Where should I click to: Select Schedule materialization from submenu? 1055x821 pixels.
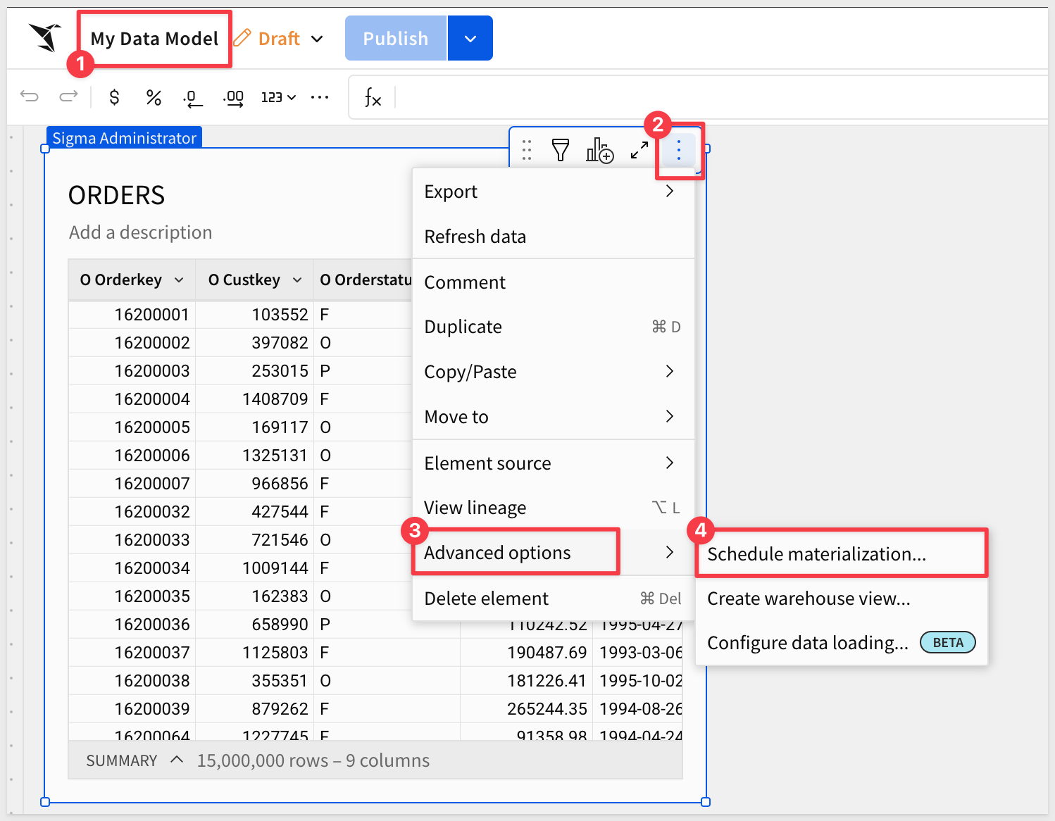click(x=816, y=554)
